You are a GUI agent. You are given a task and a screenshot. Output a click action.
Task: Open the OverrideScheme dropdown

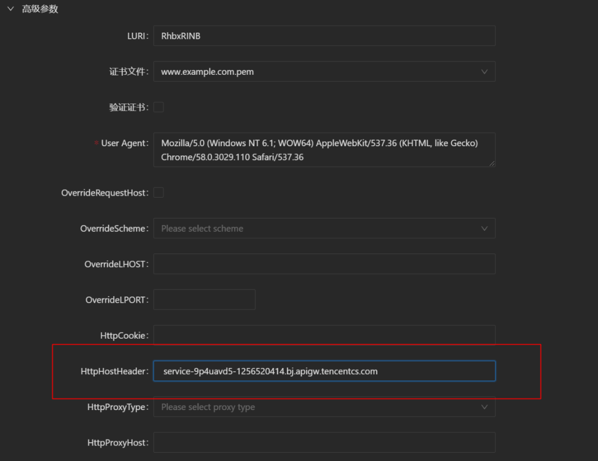[x=324, y=229]
